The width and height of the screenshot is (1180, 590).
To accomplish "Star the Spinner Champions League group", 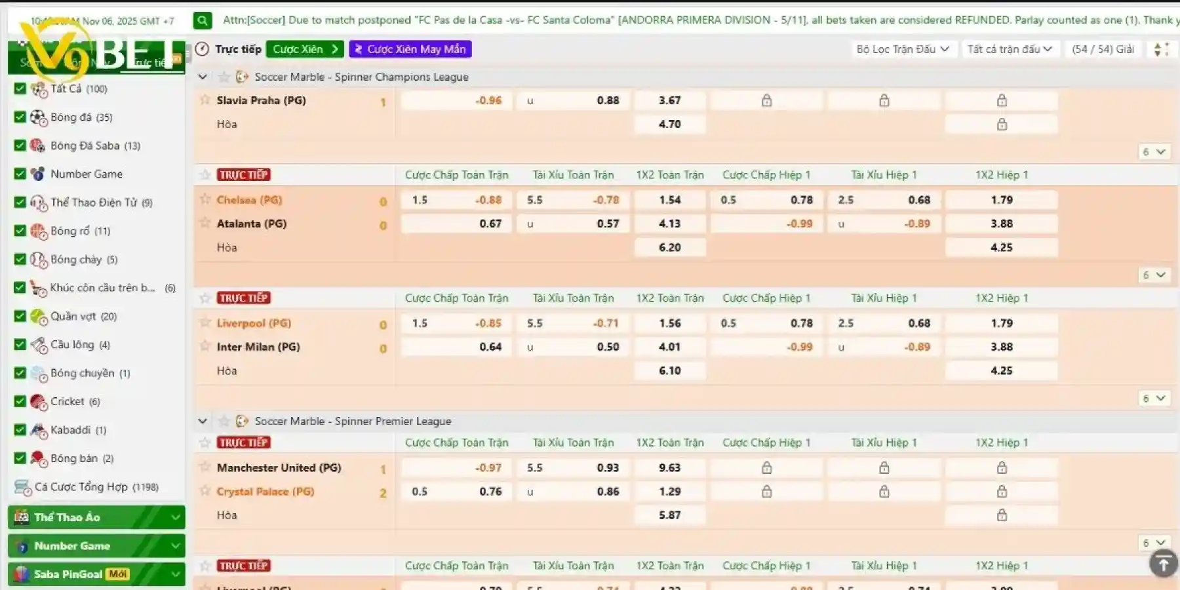I will tap(224, 77).
